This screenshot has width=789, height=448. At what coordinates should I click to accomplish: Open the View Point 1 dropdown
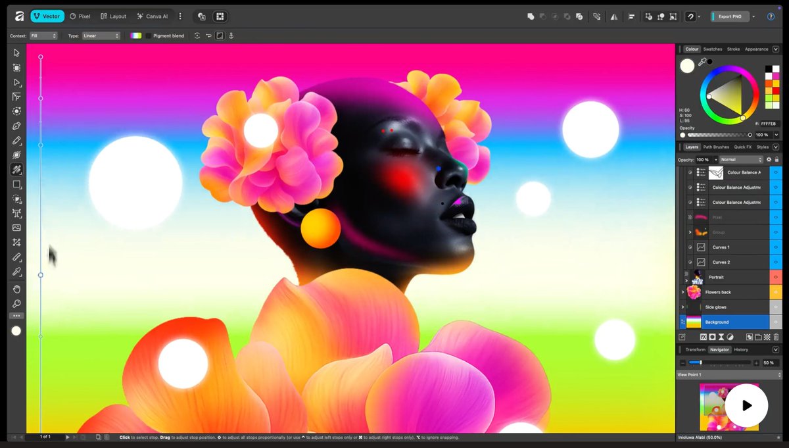point(729,374)
